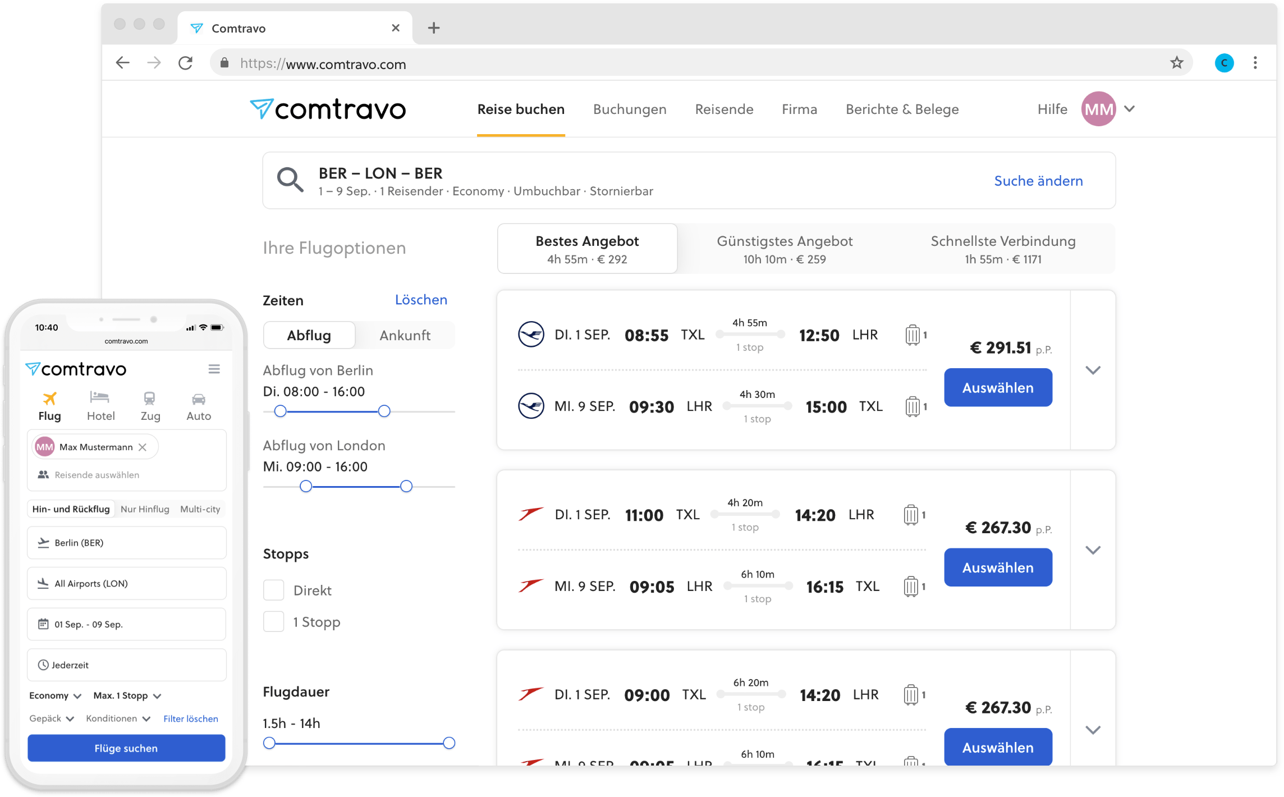Open the Buchungen navigation tab
1284x797 pixels.
[x=630, y=109]
